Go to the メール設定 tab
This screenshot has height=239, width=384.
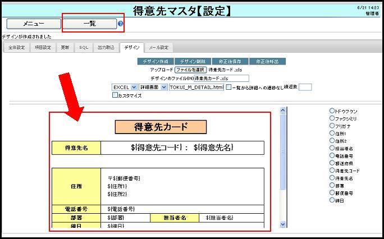(x=159, y=48)
